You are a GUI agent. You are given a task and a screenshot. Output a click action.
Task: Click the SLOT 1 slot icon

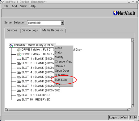pyautogui.click(x=19, y=59)
